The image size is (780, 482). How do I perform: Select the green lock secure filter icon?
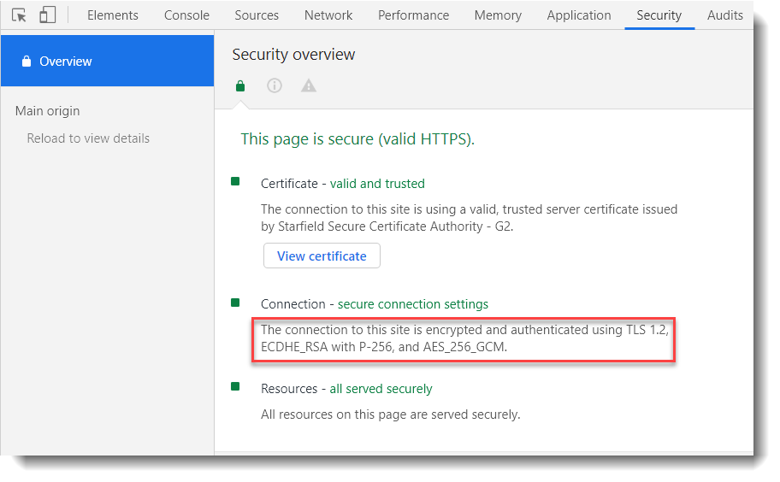(x=240, y=85)
